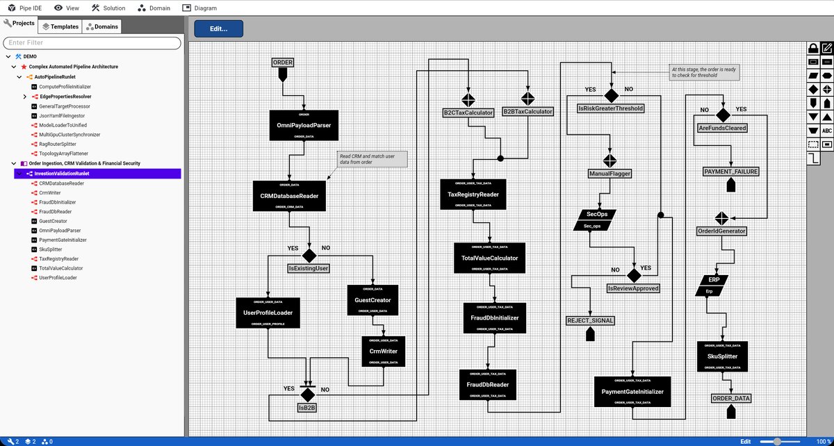Switch to the Projects tab

click(19, 24)
